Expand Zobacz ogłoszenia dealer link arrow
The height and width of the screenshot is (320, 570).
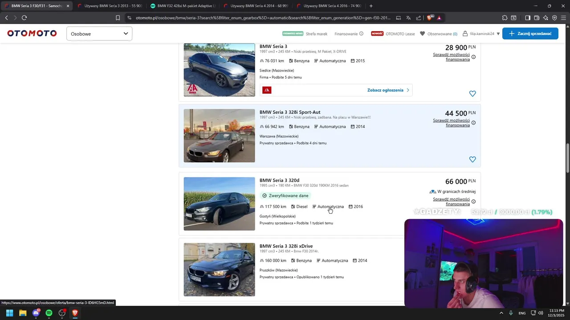[407, 90]
